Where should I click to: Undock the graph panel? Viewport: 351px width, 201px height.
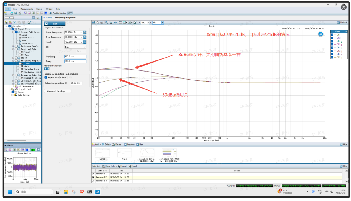point(342,23)
